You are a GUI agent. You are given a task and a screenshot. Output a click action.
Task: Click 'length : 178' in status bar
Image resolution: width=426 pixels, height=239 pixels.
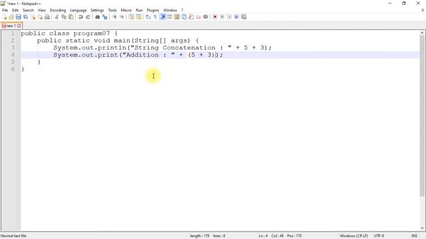tap(200, 236)
